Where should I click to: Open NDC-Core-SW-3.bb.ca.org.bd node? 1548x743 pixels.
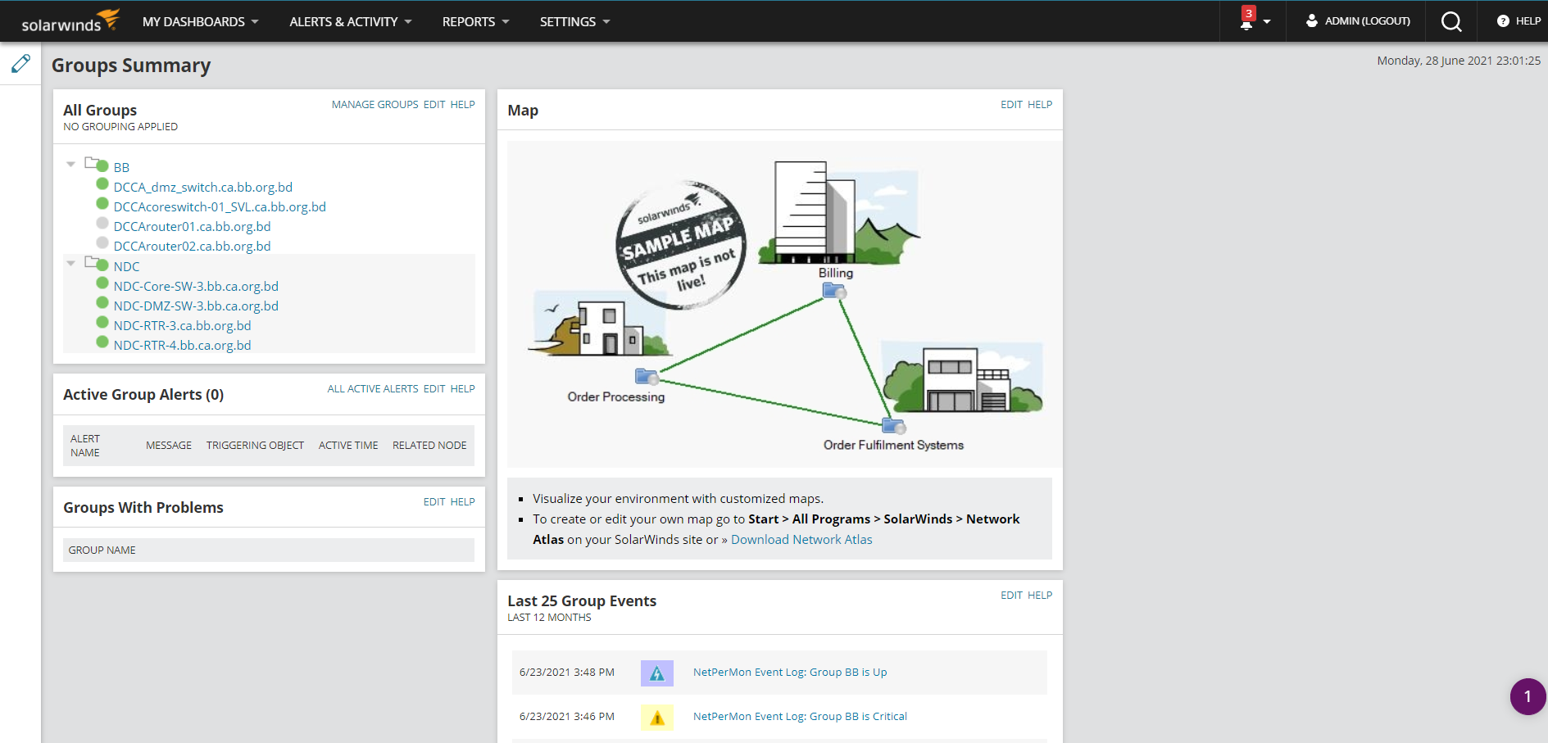point(196,287)
